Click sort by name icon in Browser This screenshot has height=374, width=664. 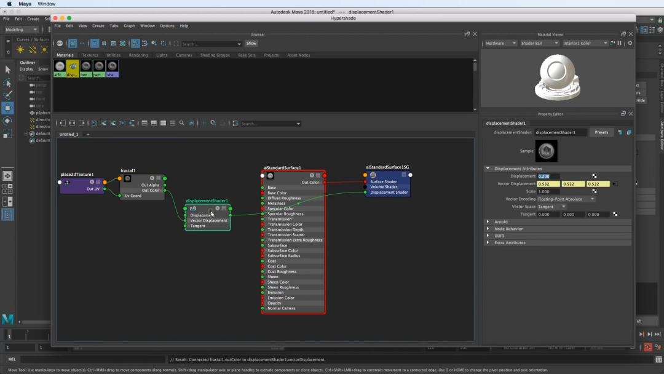[x=135, y=43]
